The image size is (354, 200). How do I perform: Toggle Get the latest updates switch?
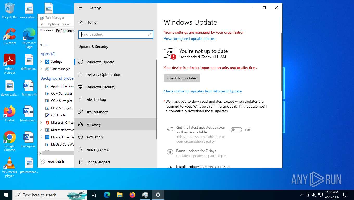click(236, 130)
